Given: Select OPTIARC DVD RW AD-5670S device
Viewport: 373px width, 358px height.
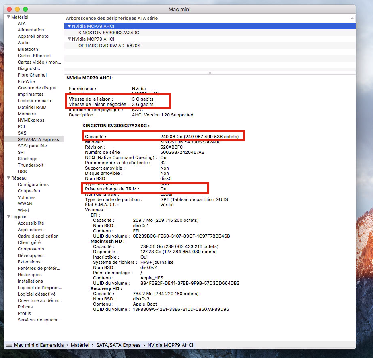Looking at the screenshot, I should point(109,46).
